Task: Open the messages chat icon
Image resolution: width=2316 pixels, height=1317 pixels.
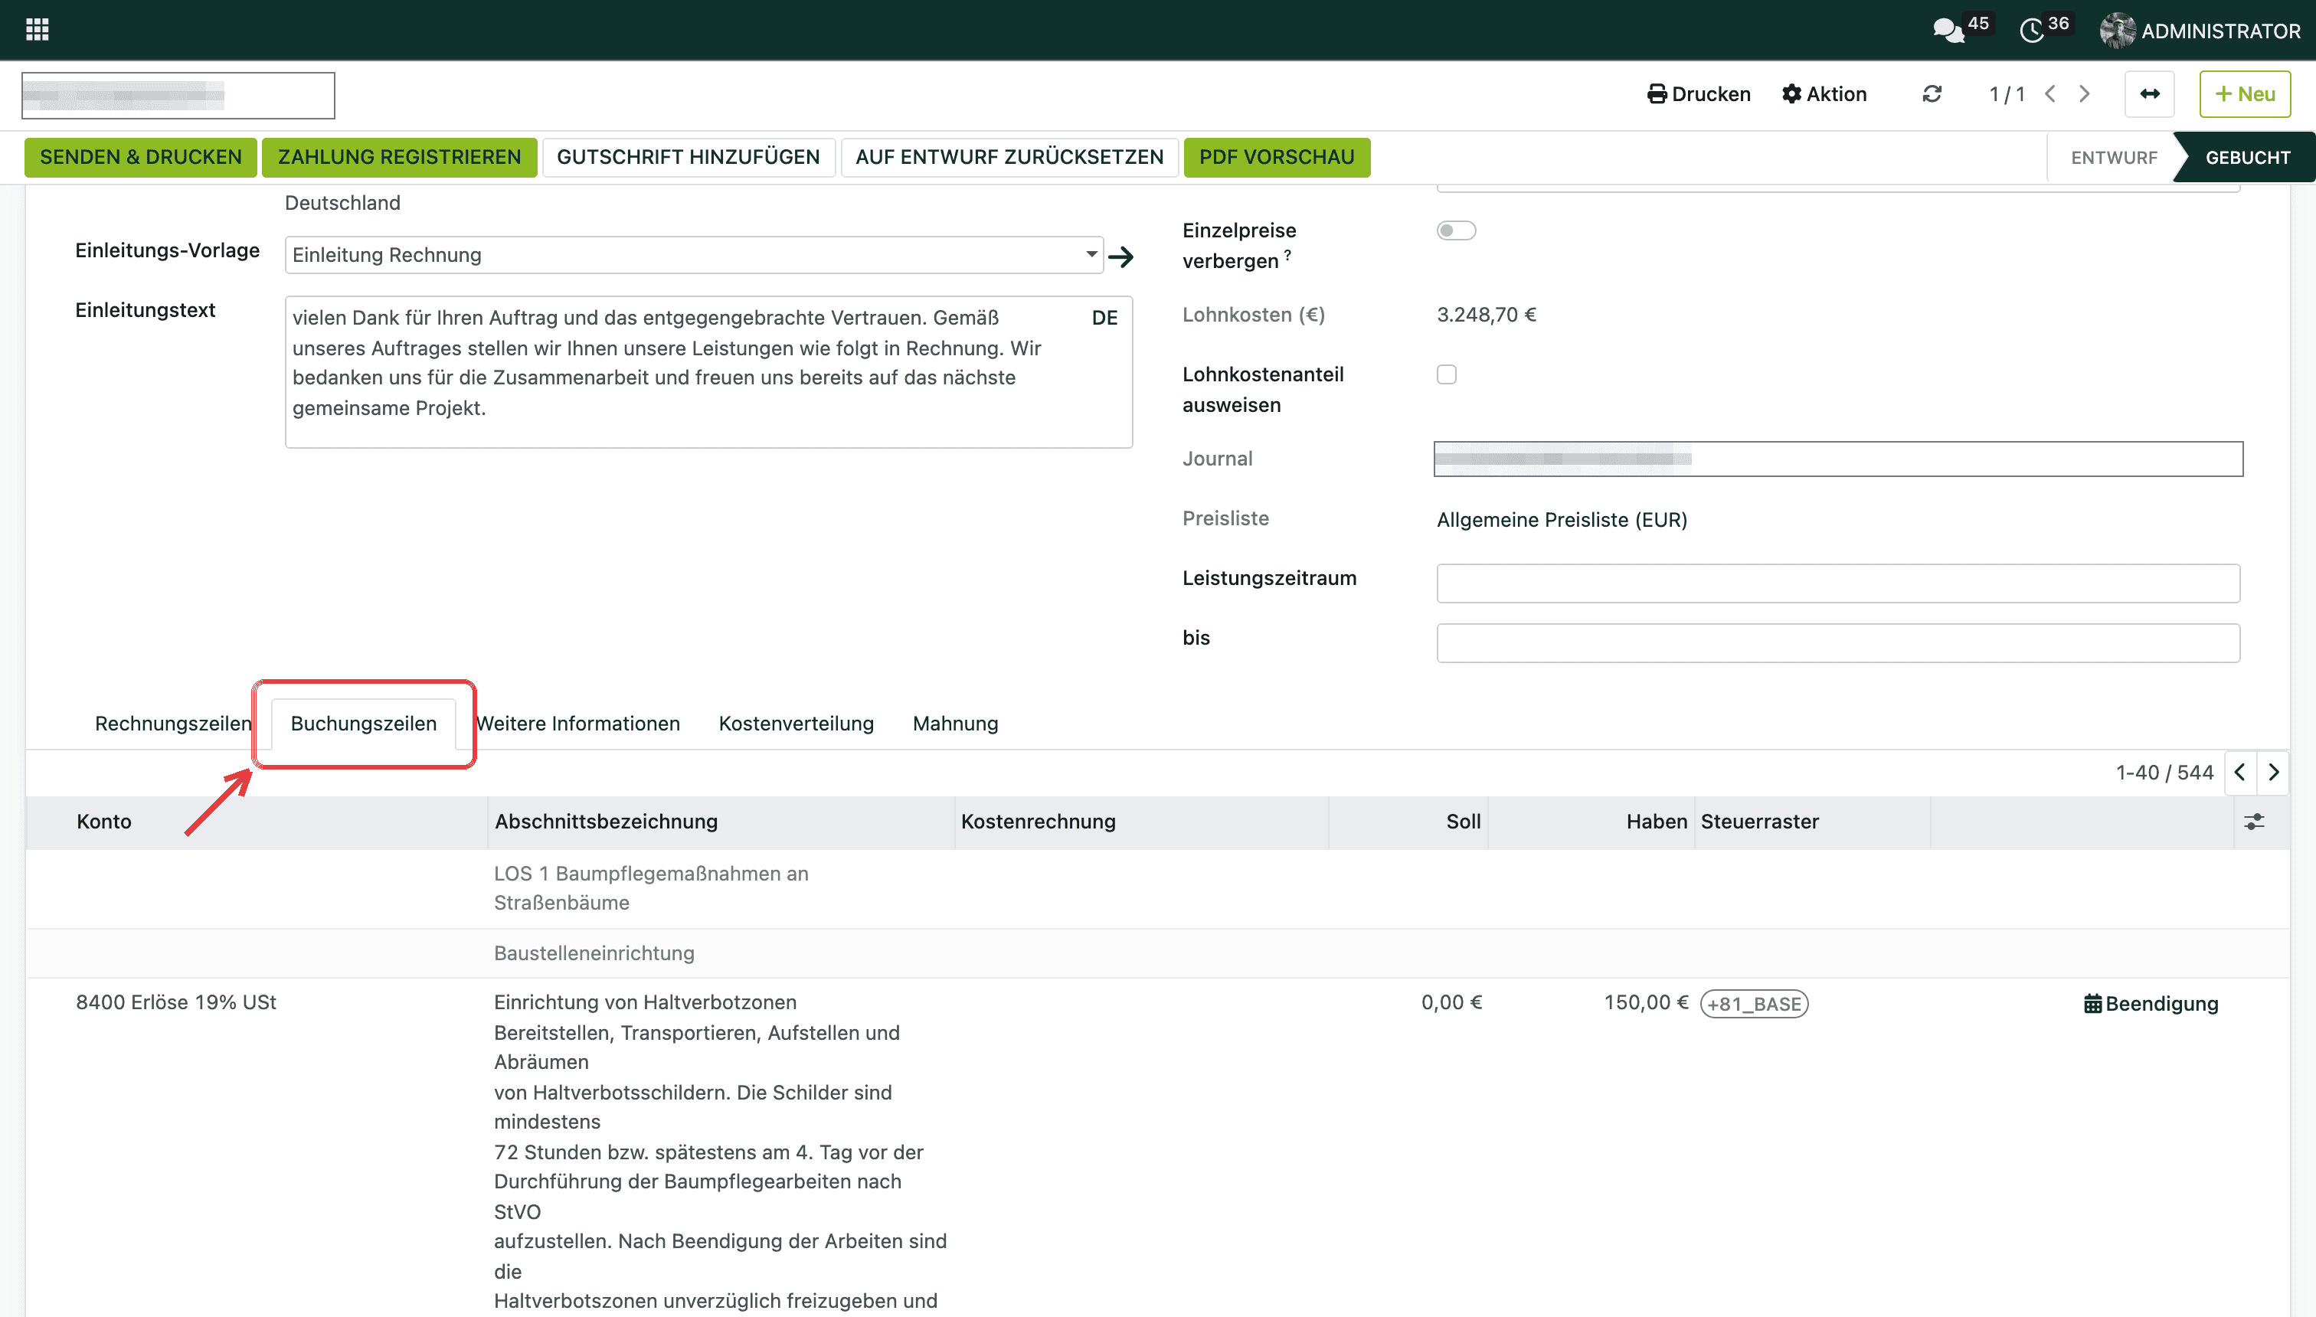Action: (x=1948, y=31)
